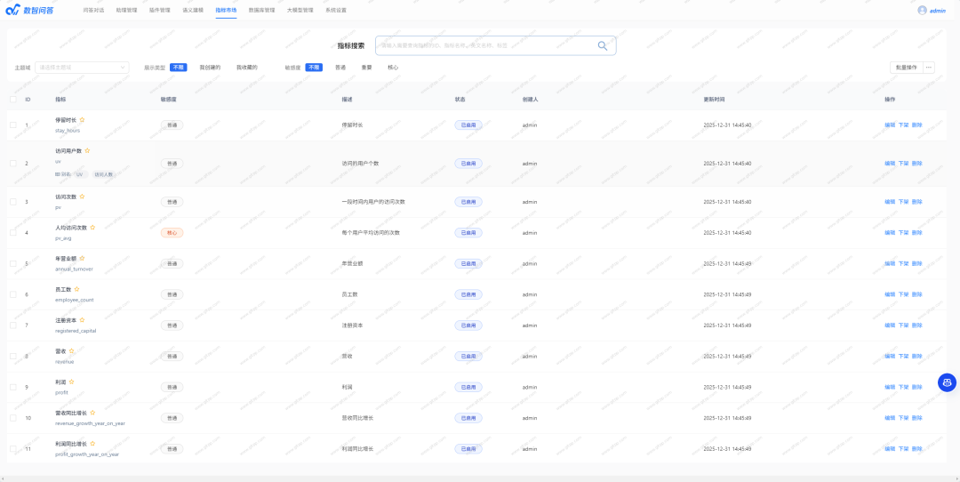Click 编辑 for registered_capital row
The image size is (960, 482).
890,325
